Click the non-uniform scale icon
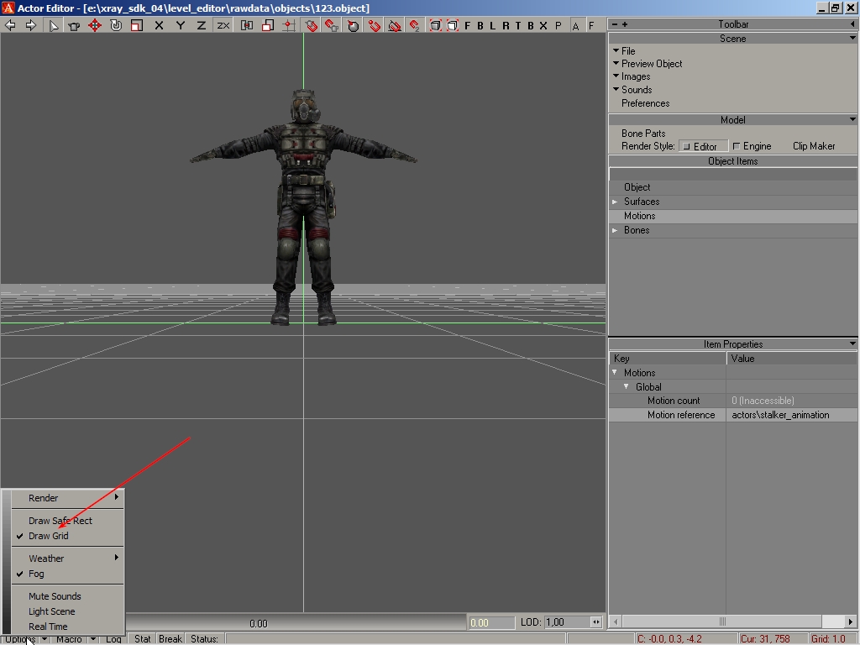 click(268, 25)
